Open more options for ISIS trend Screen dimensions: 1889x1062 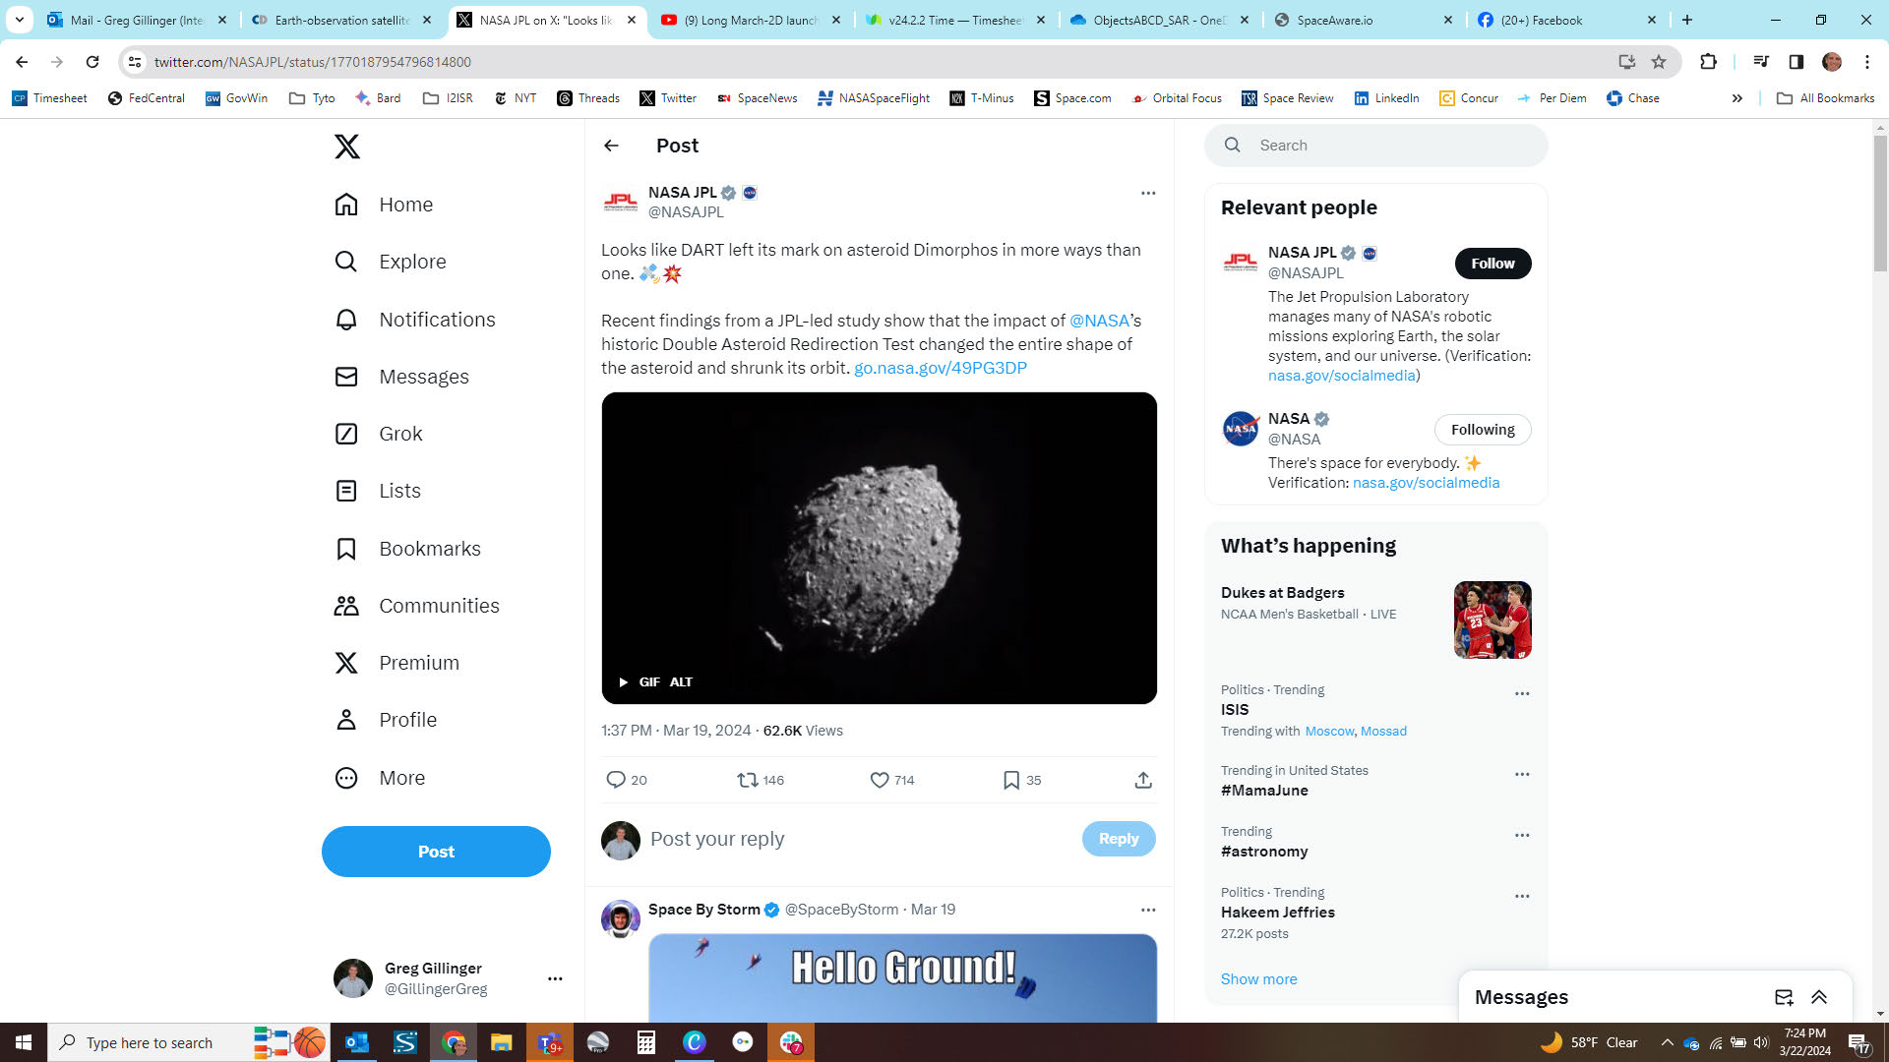[x=1522, y=693]
